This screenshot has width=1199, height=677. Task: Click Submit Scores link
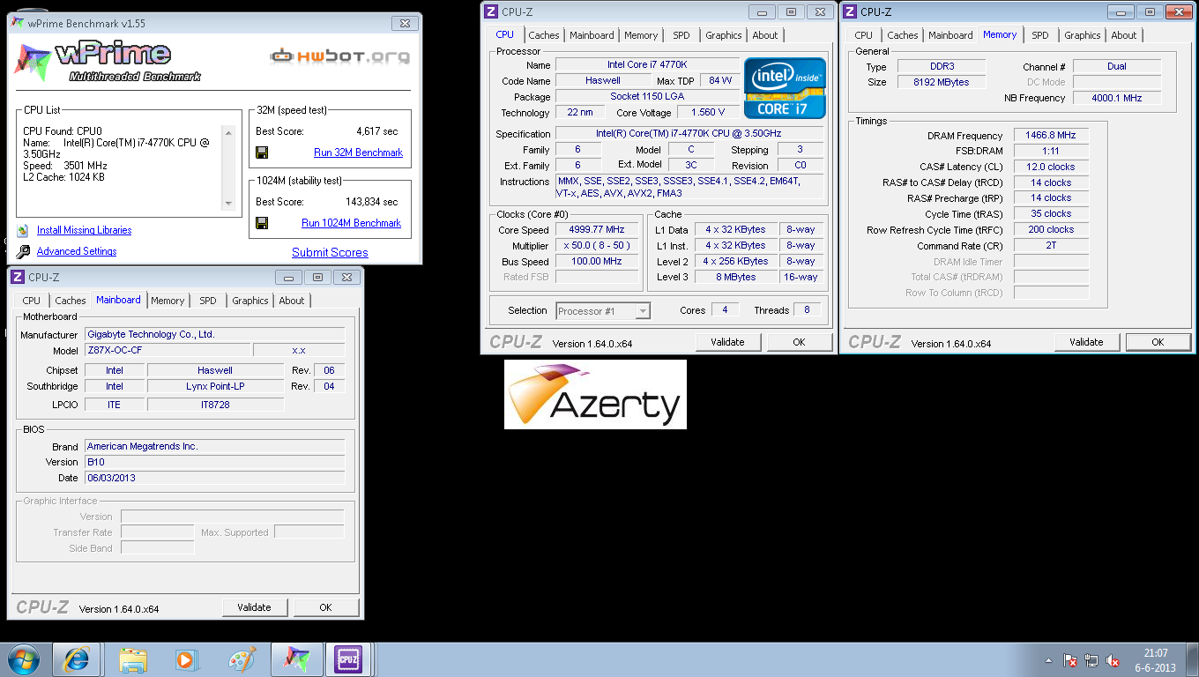(x=330, y=252)
